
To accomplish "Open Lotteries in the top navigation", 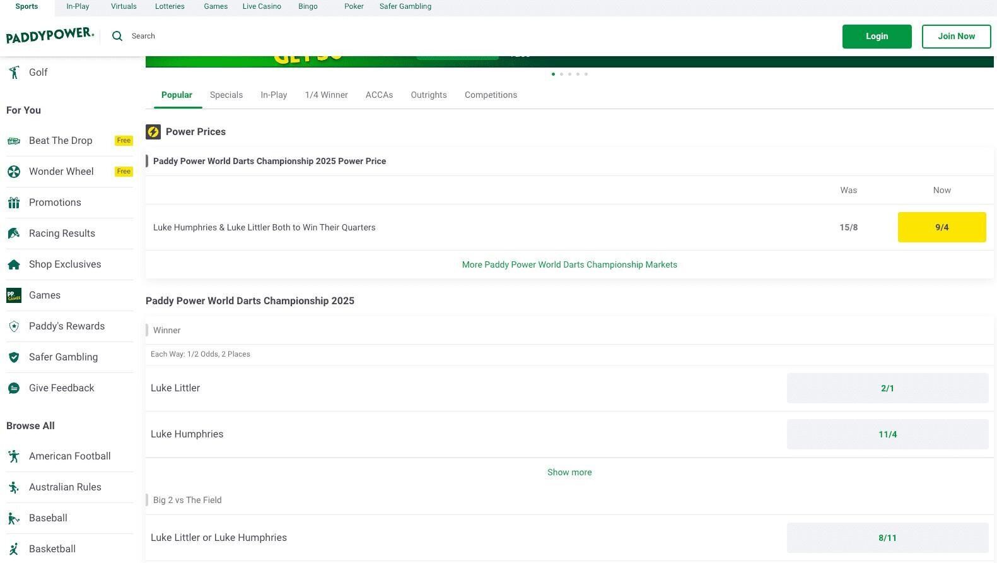I will point(170,6).
